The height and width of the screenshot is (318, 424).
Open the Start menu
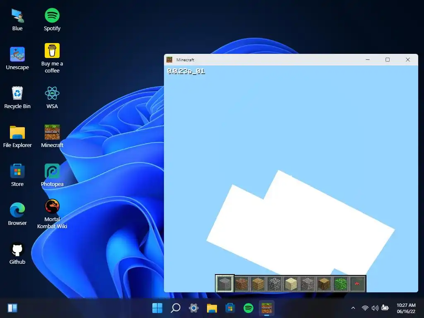(x=157, y=308)
